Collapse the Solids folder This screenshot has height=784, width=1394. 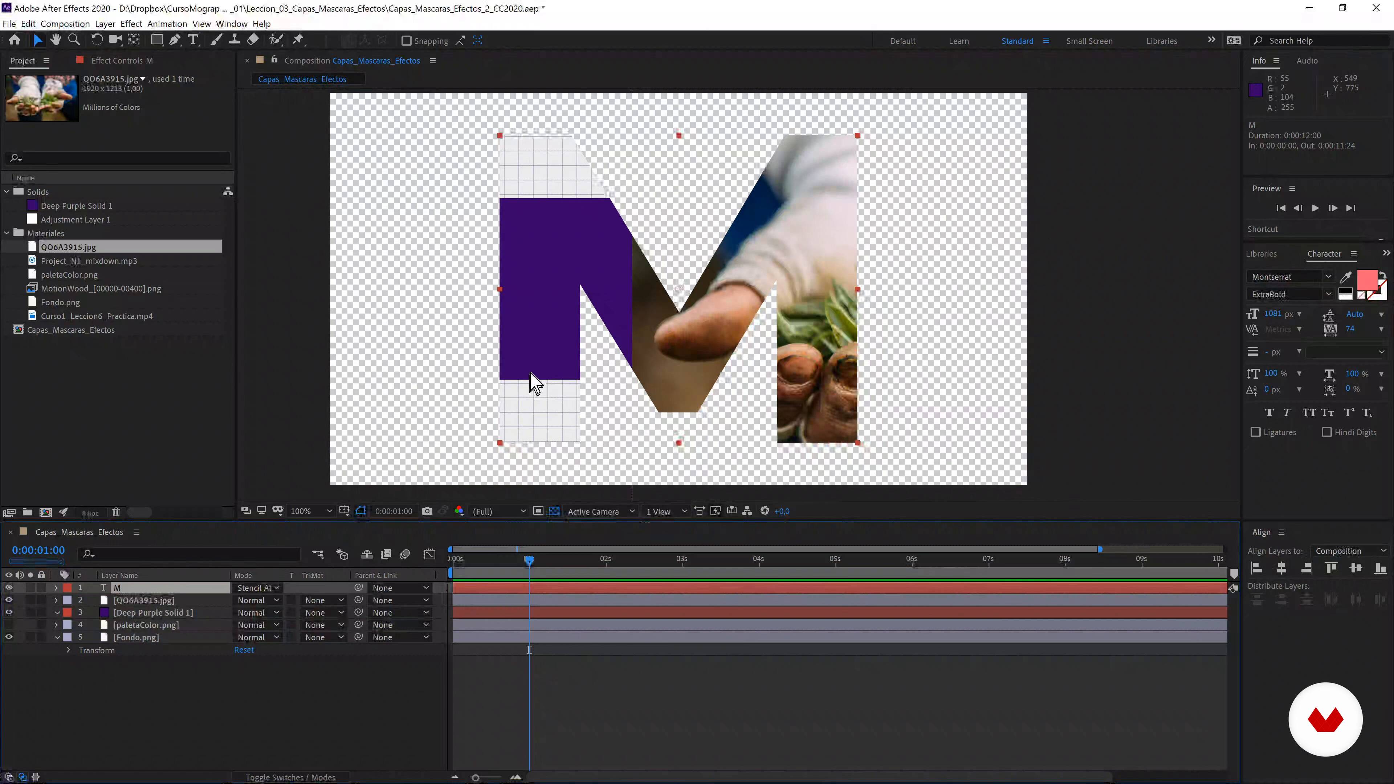click(7, 192)
